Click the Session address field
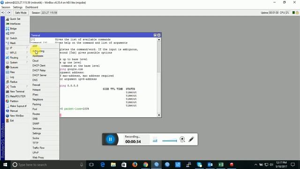Image resolution: width=300 pixels, height=169 pixels. [x=49, y=13]
